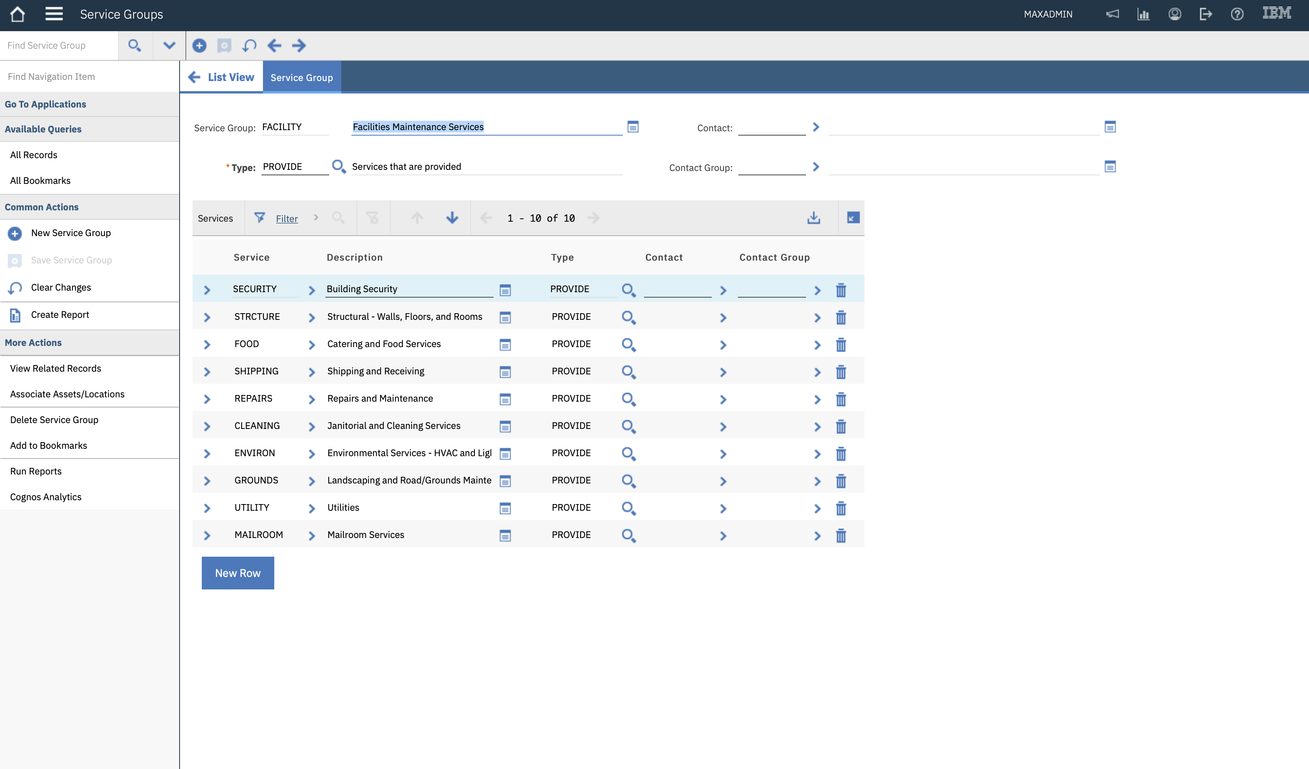The width and height of the screenshot is (1309, 769).
Task: Delete the MAILROOM service row
Action: tap(841, 535)
